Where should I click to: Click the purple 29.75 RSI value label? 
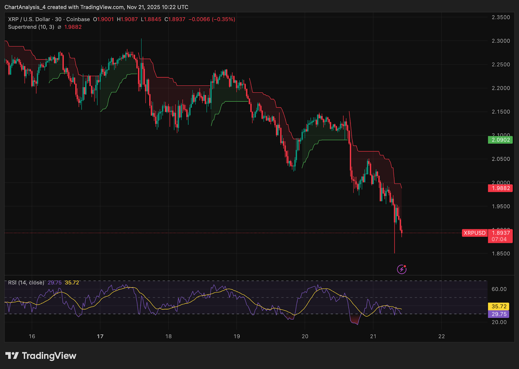tap(499, 314)
